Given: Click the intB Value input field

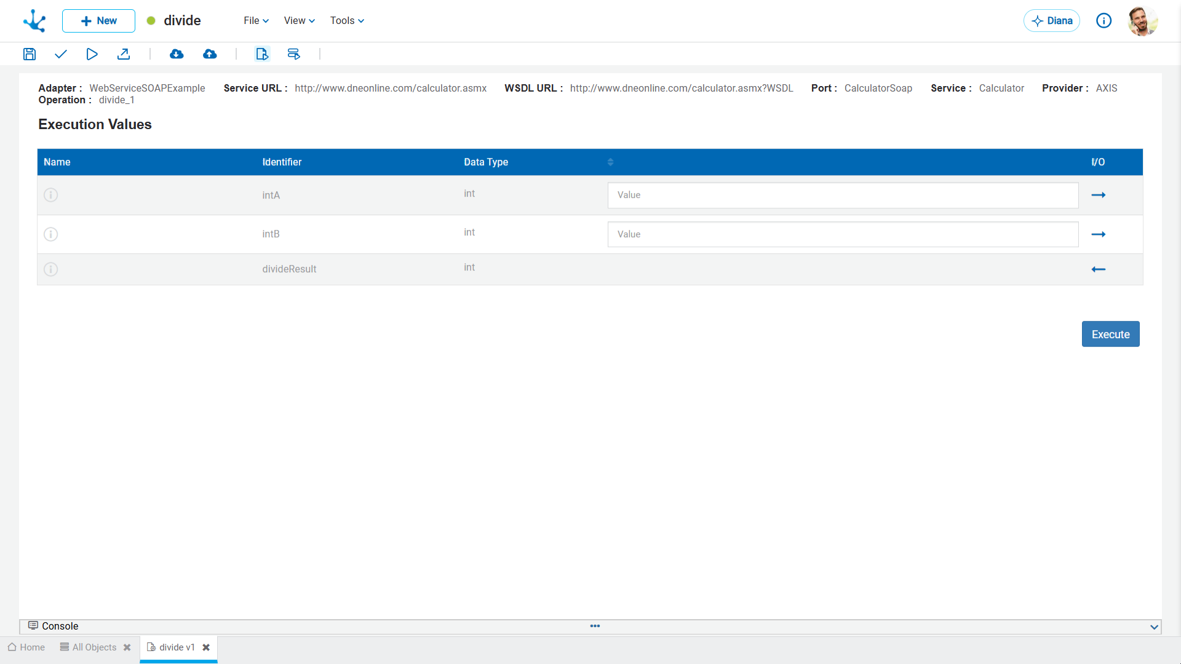Looking at the screenshot, I should 843,234.
